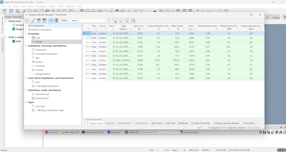
Task: Open the tab list chevron before Flexible Data
Action: 85,123
